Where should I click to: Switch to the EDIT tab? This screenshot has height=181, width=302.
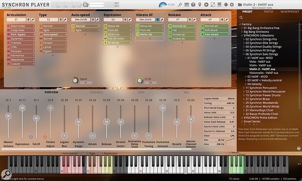(141, 92)
